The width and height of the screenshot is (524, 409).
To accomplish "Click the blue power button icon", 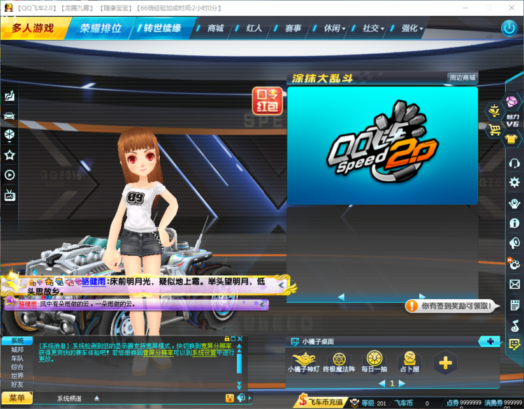I will pyautogui.click(x=509, y=28).
